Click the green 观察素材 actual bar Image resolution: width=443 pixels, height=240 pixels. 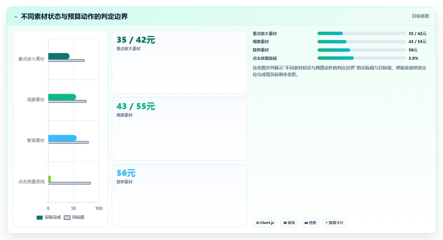pyautogui.click(x=62, y=97)
